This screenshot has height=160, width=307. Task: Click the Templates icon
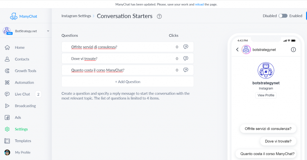pos(7,141)
